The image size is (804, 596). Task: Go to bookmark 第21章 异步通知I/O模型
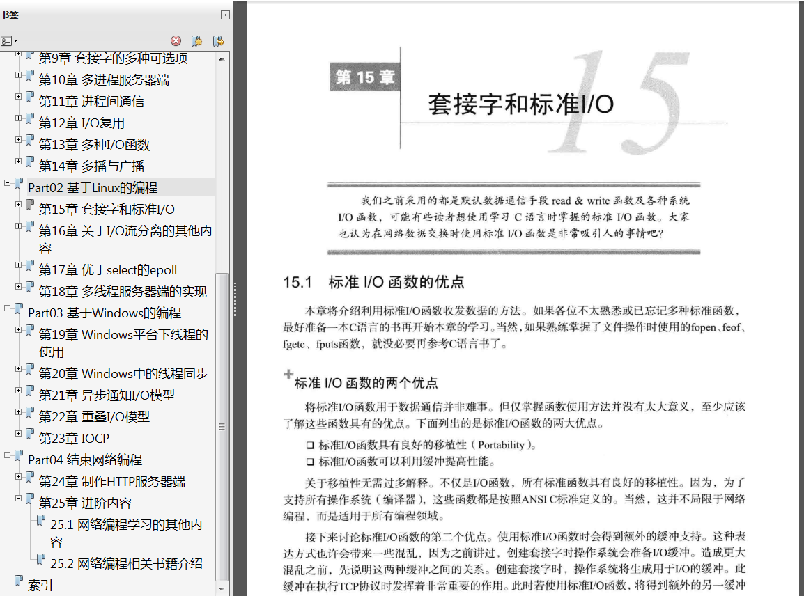107,395
